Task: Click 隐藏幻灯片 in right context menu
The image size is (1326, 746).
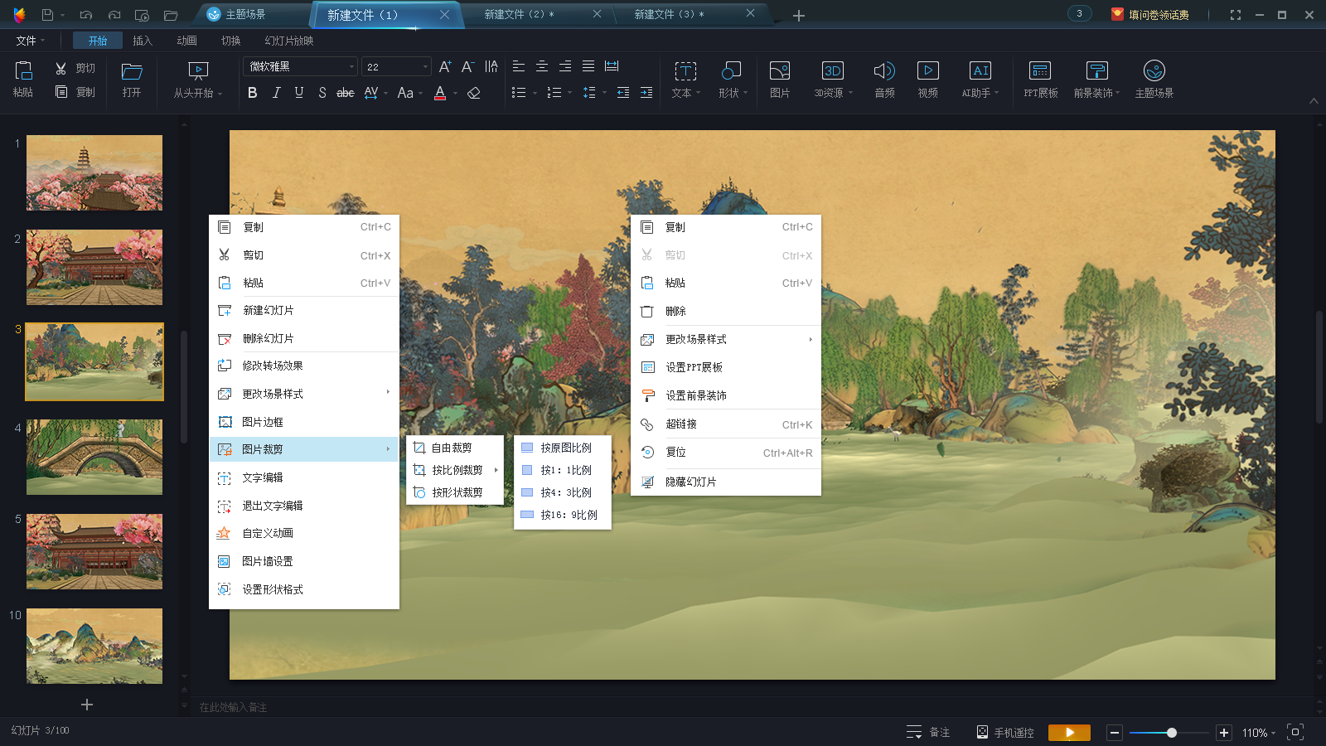Action: 726,482
